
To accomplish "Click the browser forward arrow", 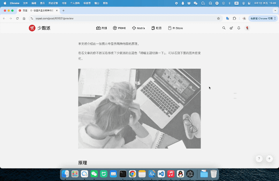I will click(x=11, y=18).
